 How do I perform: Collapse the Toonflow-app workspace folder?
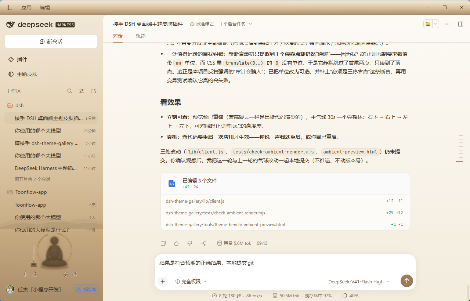[x=51, y=192]
